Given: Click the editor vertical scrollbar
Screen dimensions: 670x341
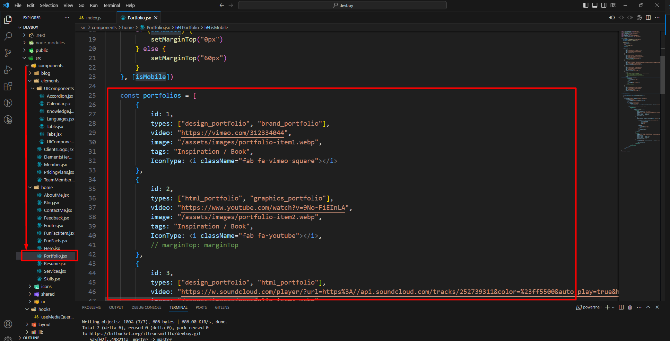Looking at the screenshot, I should tap(662, 74).
